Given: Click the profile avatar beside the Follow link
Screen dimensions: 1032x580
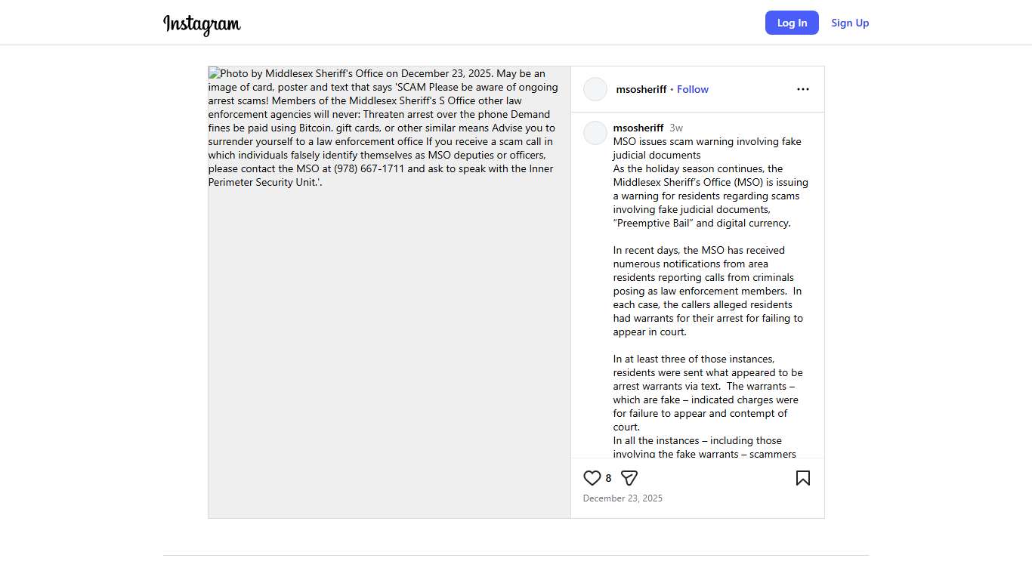Looking at the screenshot, I should point(595,89).
